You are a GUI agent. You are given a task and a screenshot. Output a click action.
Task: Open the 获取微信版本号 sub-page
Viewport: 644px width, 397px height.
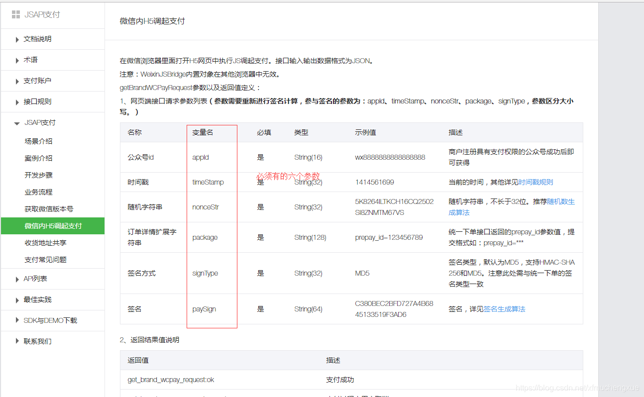click(49, 209)
